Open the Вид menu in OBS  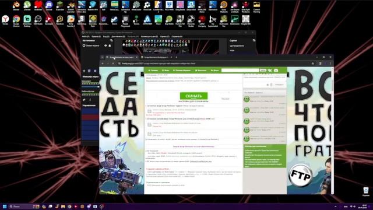point(106,36)
